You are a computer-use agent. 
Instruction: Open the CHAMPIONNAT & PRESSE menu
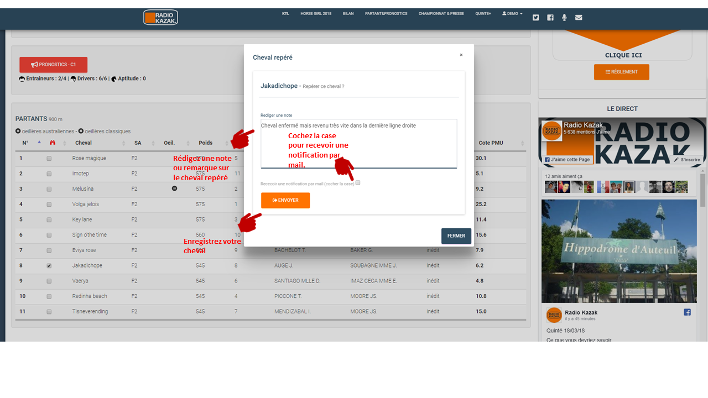(x=441, y=13)
